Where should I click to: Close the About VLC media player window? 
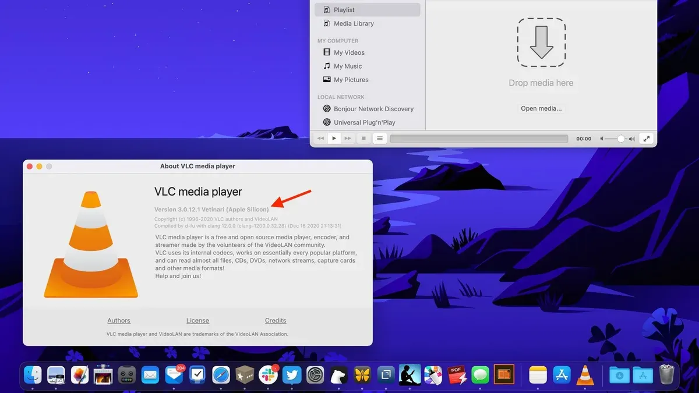pyautogui.click(x=30, y=167)
